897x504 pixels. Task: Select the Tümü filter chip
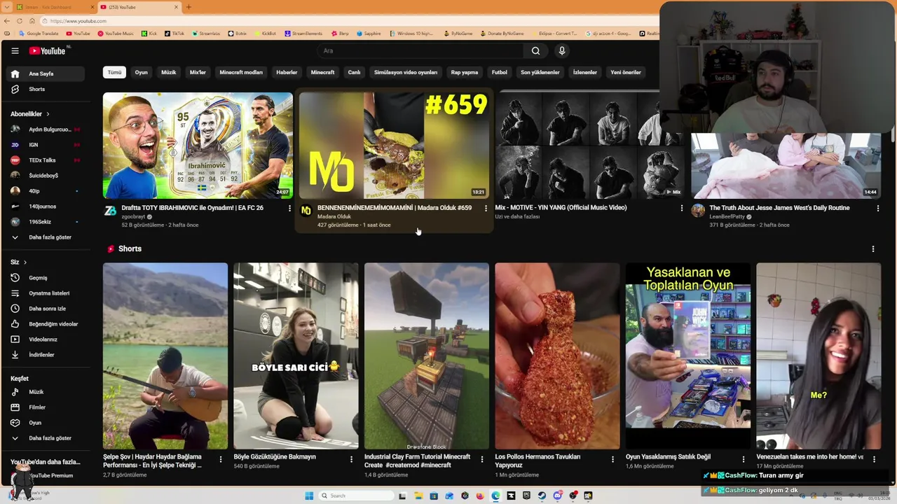click(x=114, y=72)
